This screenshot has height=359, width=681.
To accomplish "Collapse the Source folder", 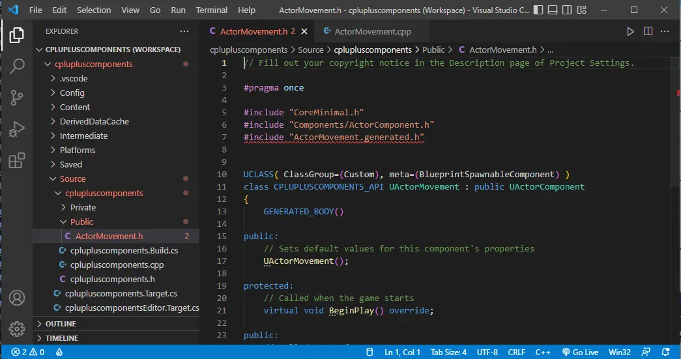I will point(117,179).
